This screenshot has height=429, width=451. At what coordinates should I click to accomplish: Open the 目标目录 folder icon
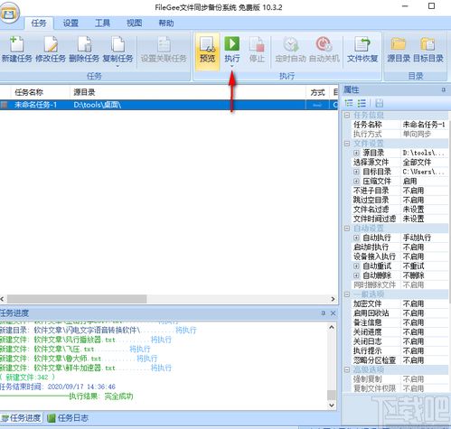click(428, 44)
